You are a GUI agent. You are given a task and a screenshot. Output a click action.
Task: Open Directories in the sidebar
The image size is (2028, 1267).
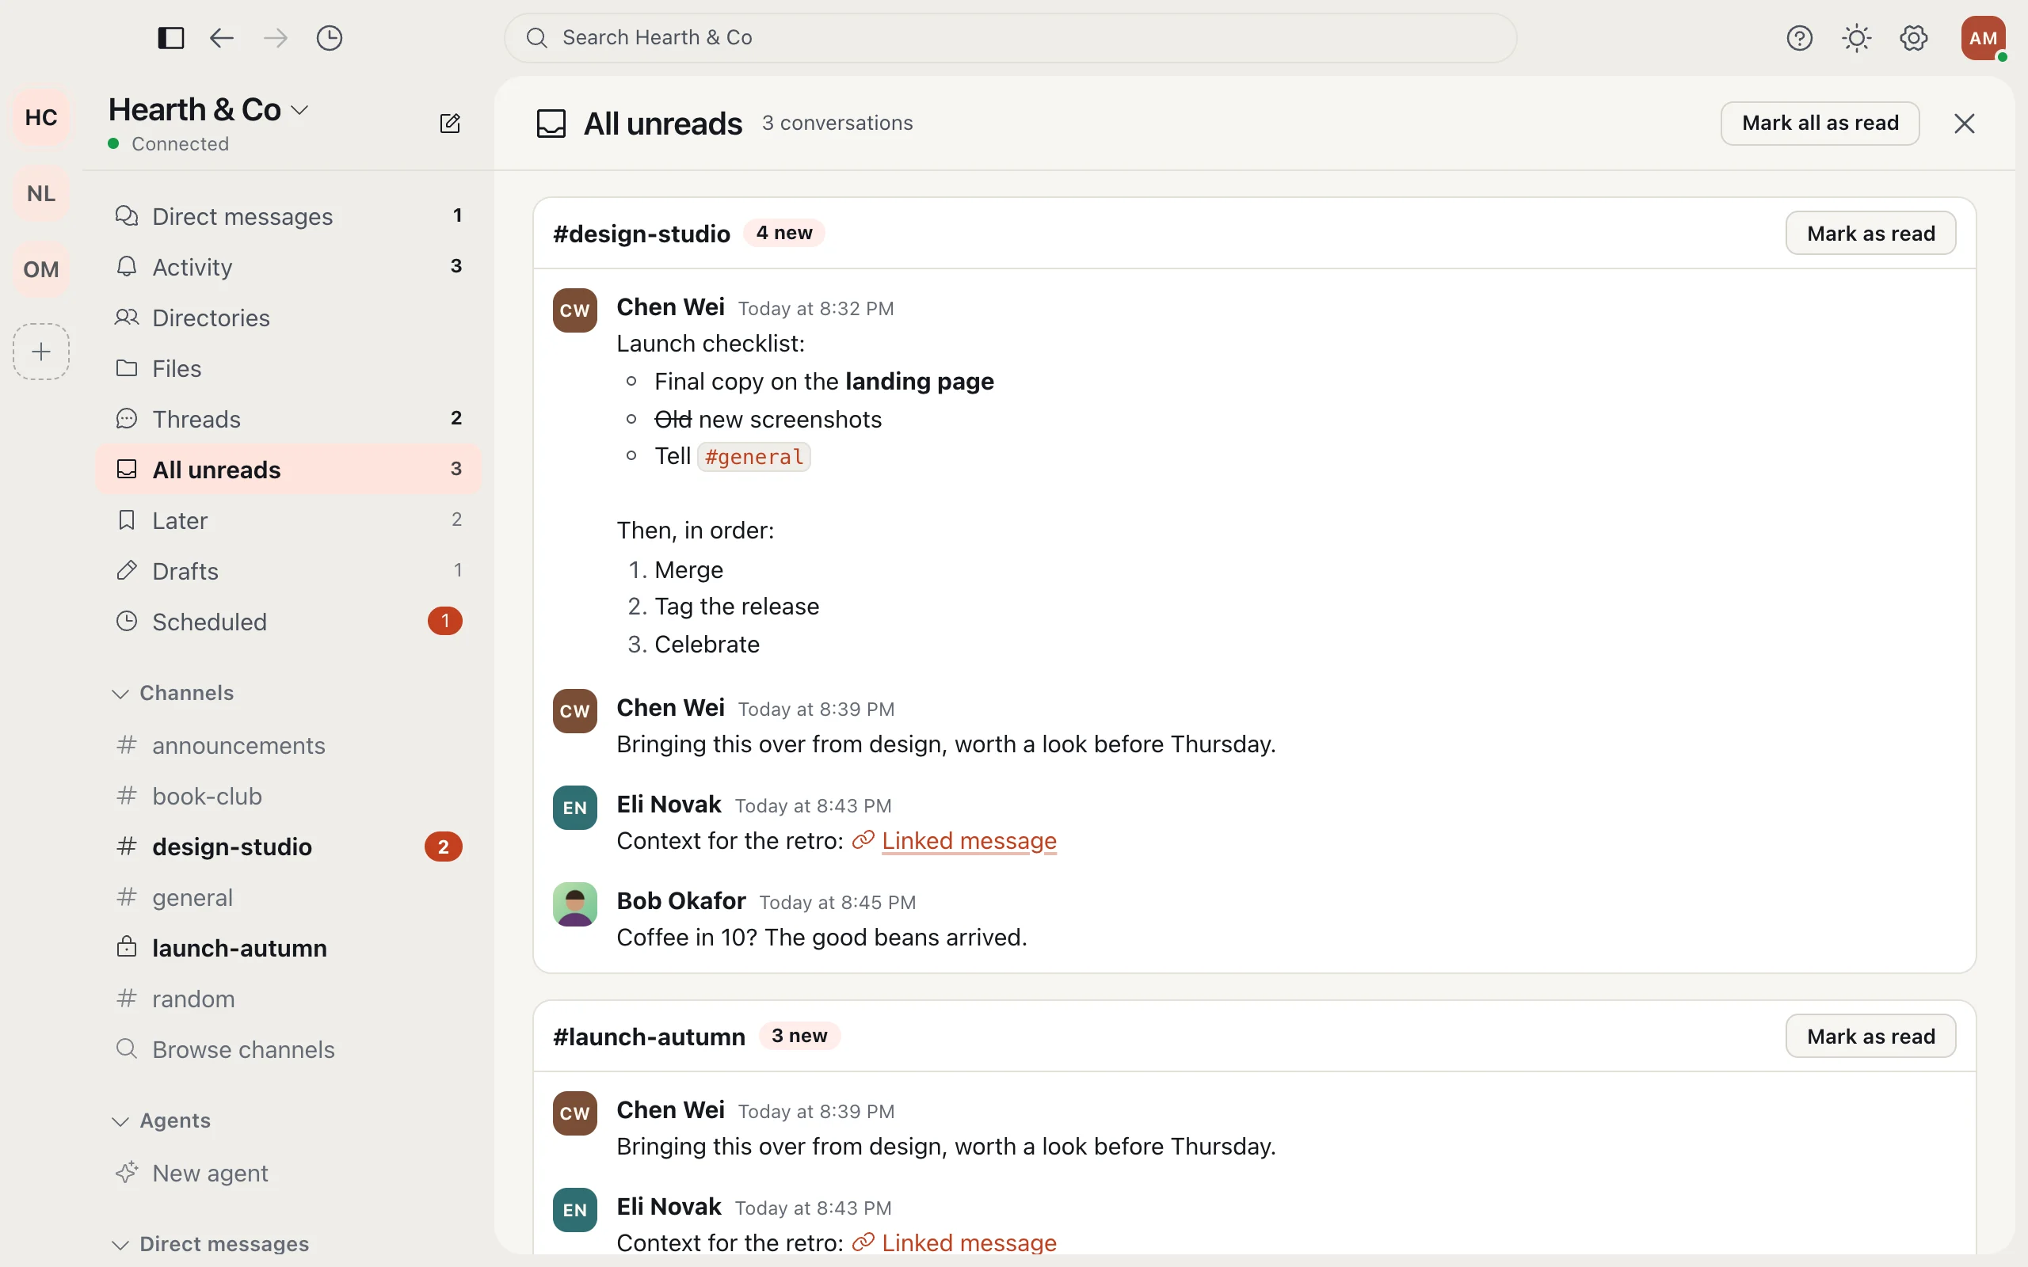288,318
